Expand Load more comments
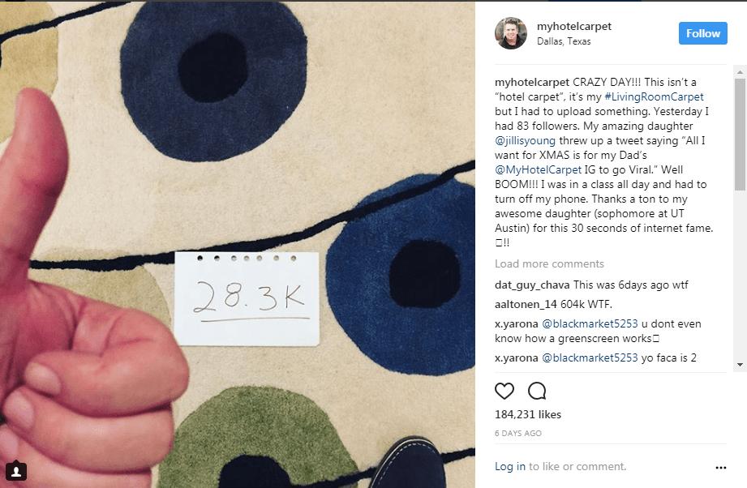Image resolution: width=747 pixels, height=488 pixels. tap(549, 263)
